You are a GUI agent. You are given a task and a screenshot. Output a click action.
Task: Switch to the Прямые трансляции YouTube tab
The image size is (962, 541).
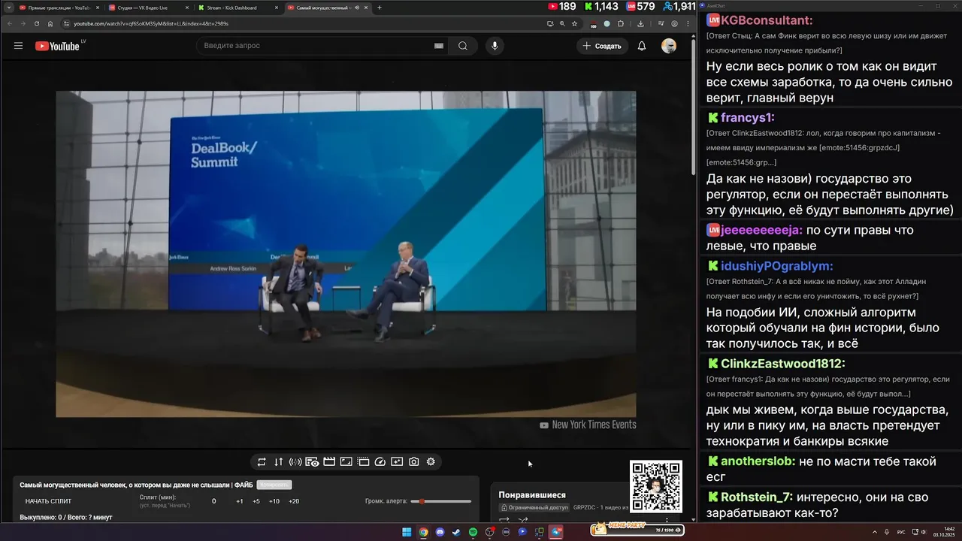pyautogui.click(x=59, y=8)
